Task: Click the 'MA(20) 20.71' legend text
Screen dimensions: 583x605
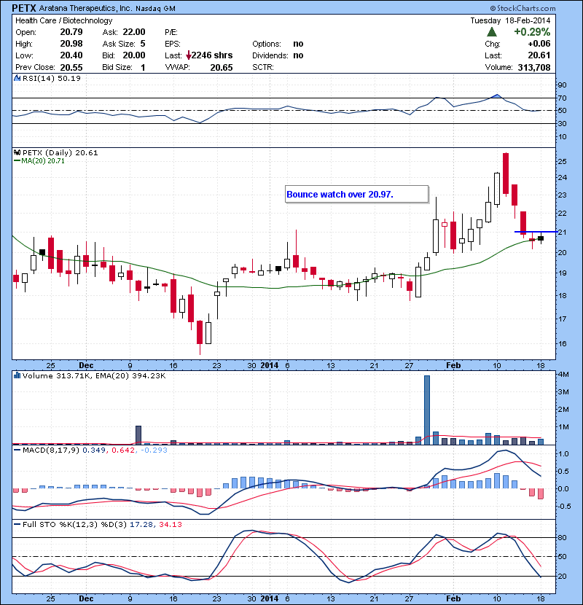Action: (x=43, y=161)
